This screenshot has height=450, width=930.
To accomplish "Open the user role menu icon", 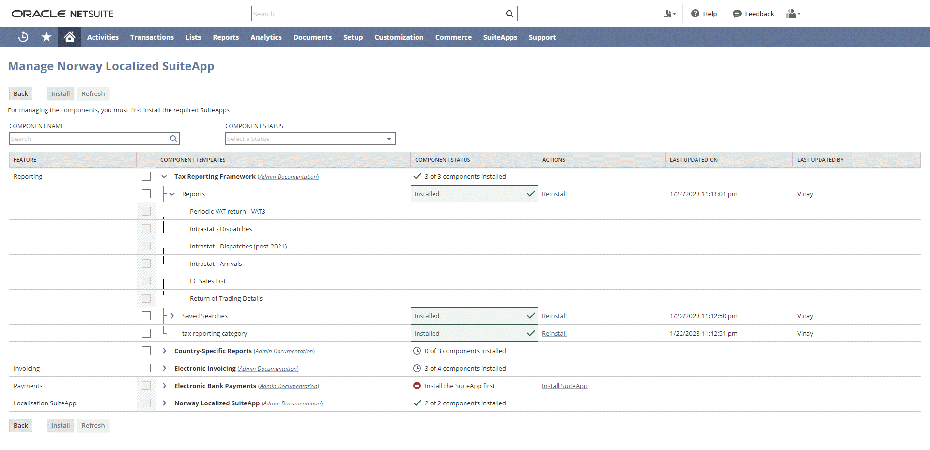I will point(793,14).
